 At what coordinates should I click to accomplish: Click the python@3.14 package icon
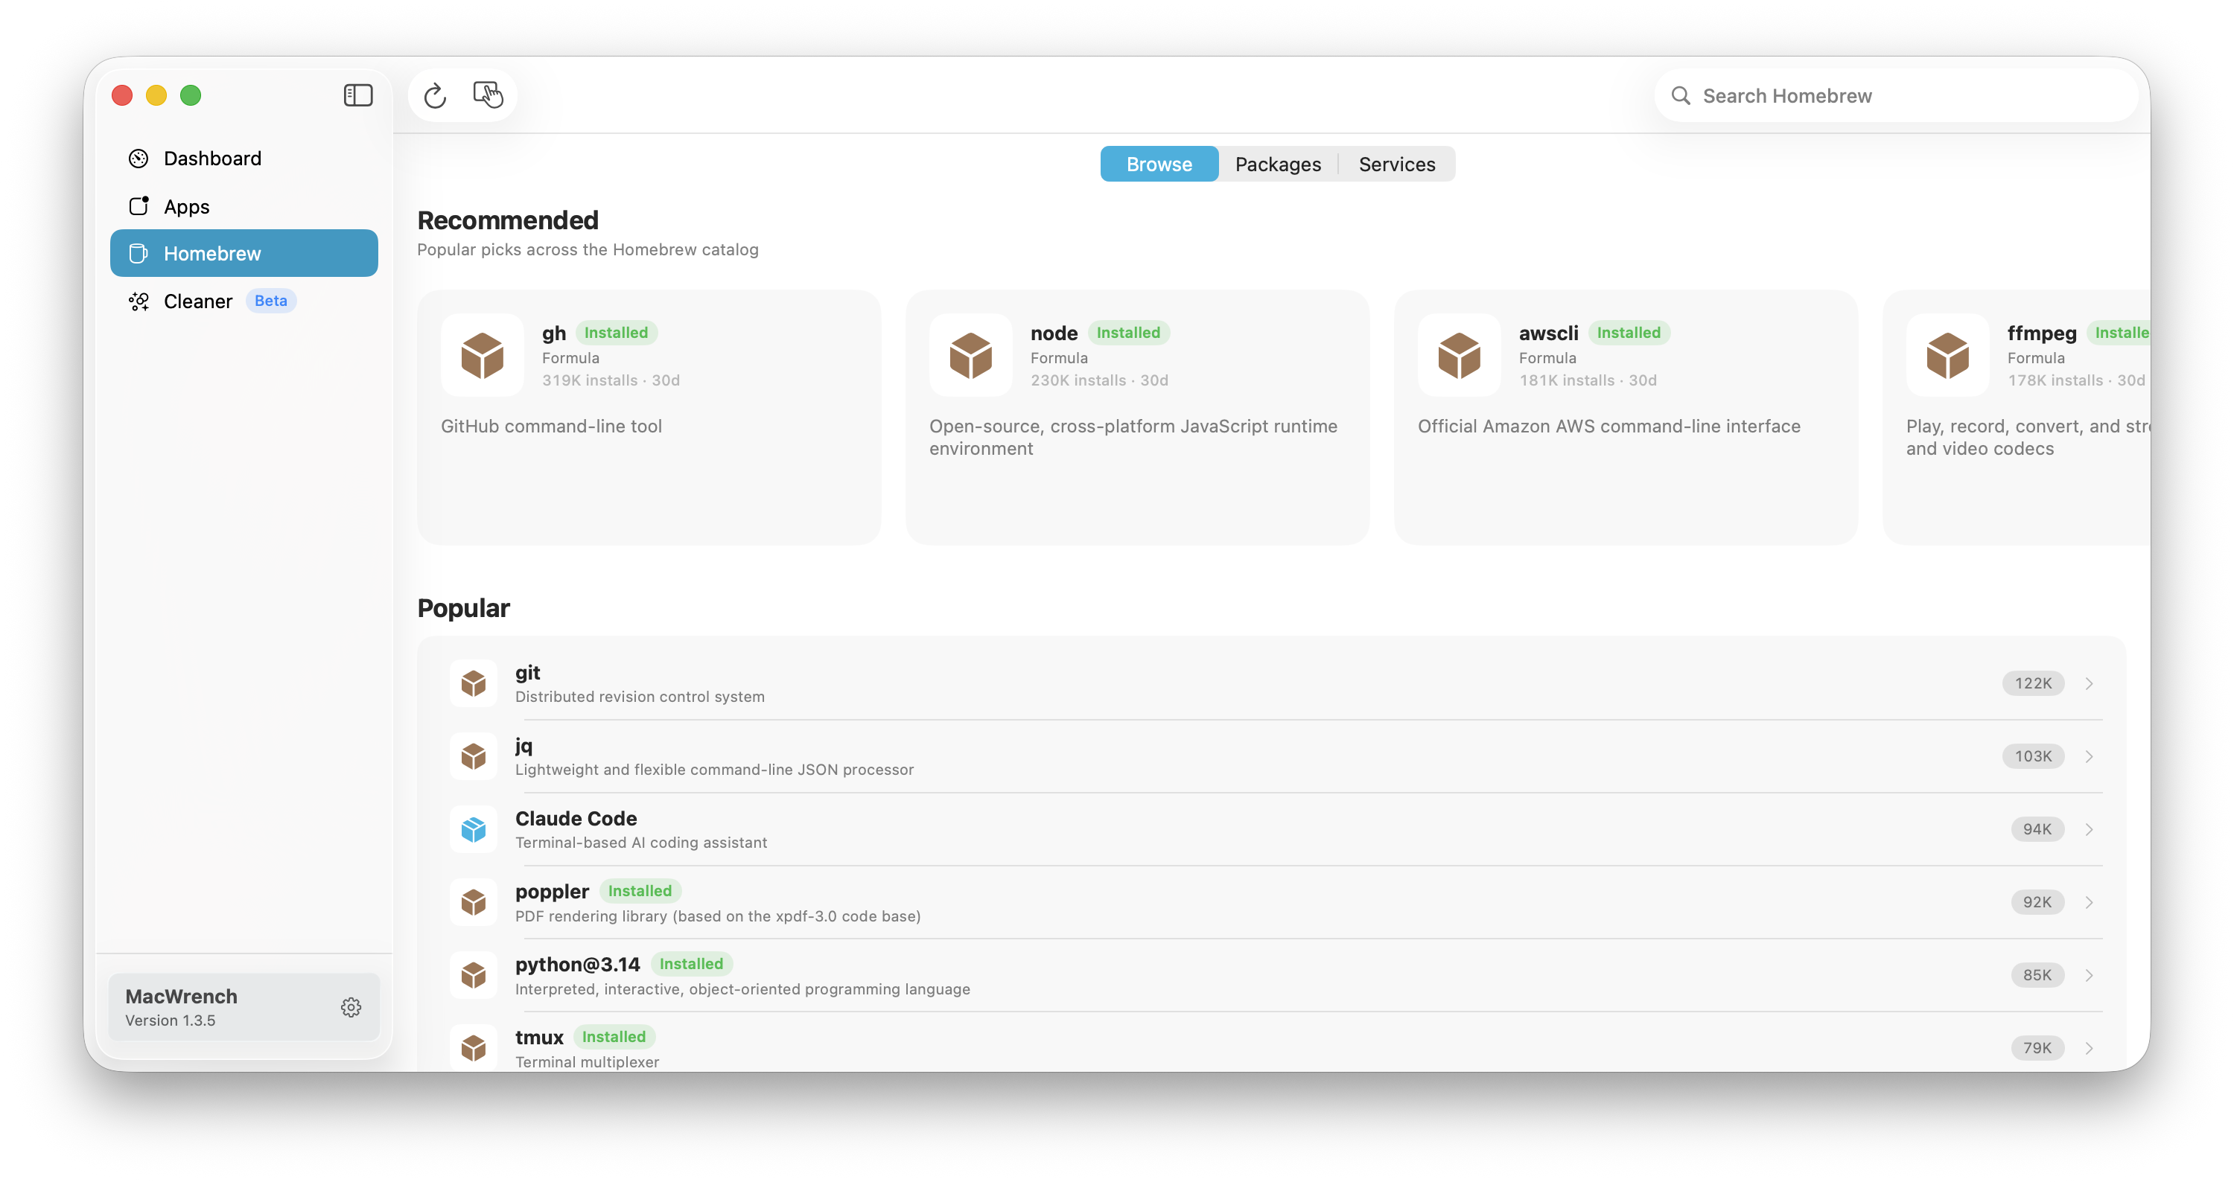click(474, 975)
